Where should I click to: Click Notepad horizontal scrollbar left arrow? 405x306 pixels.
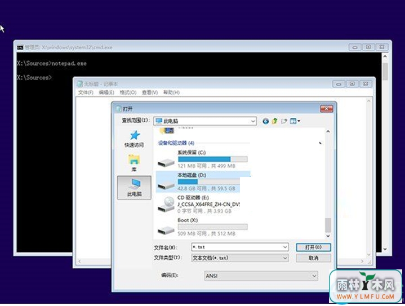click(79, 261)
